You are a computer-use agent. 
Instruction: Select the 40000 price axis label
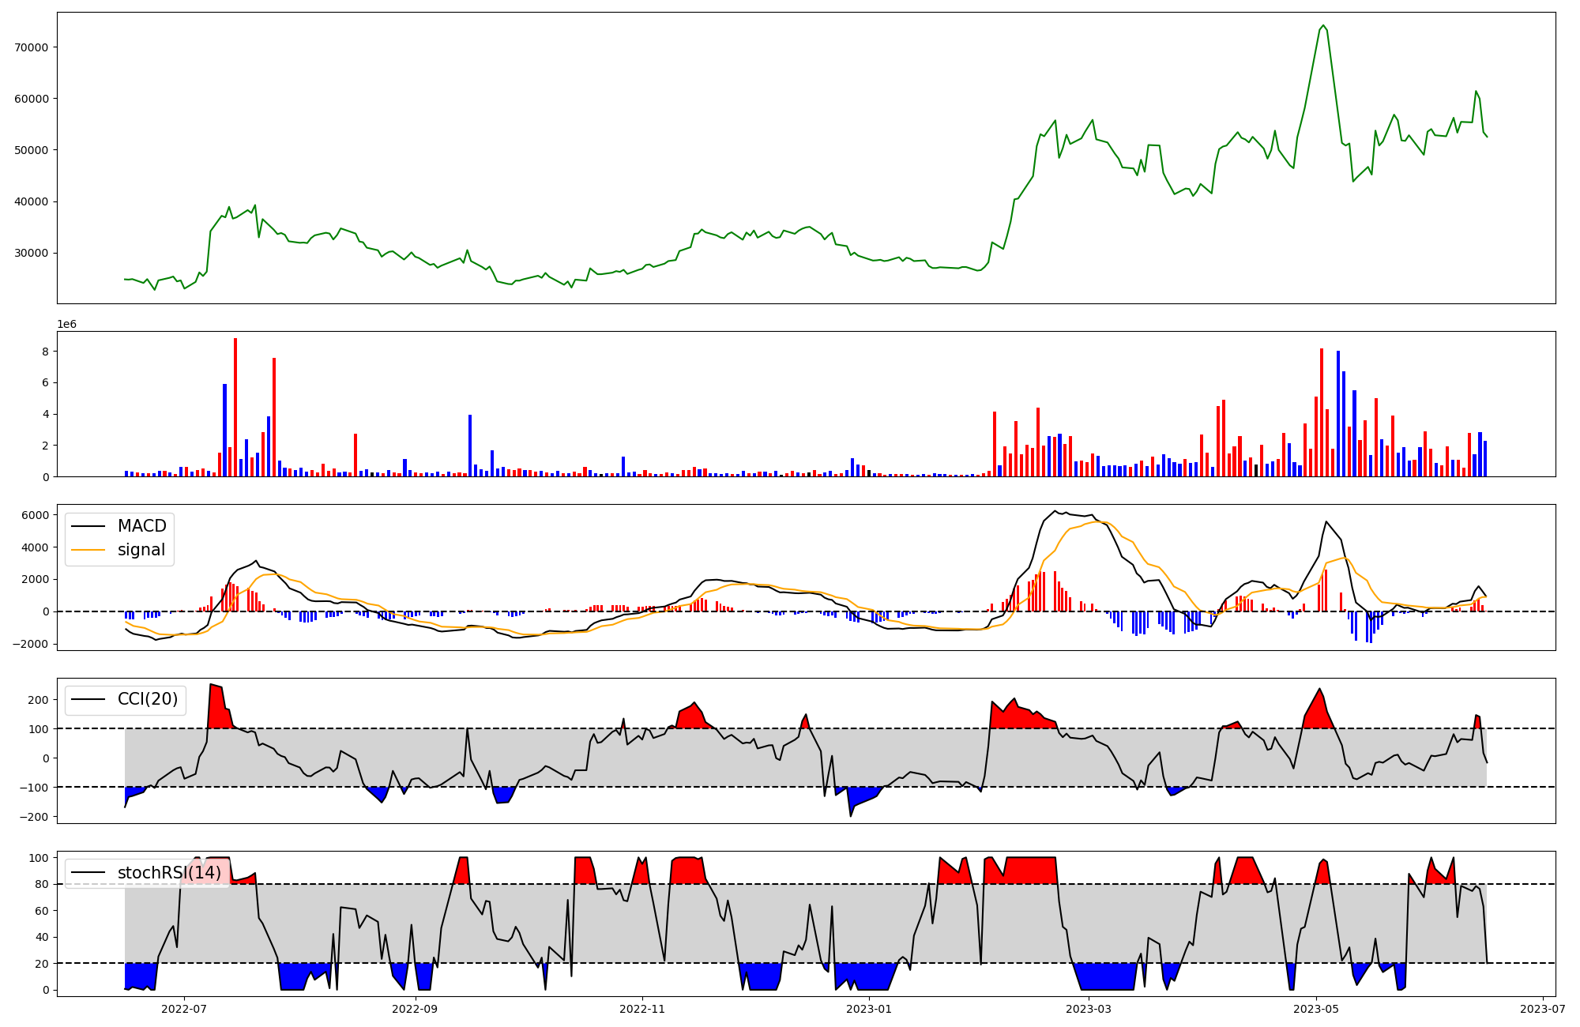pyautogui.click(x=32, y=201)
